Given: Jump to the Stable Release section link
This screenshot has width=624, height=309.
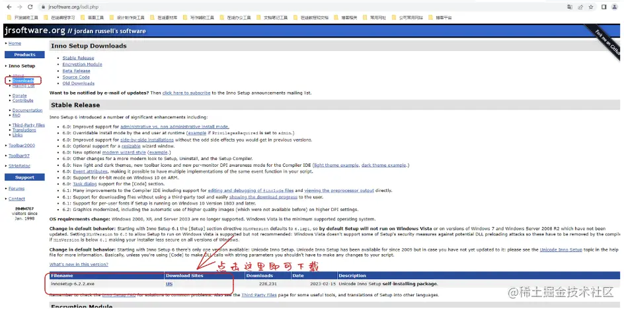Looking at the screenshot, I should pos(78,58).
